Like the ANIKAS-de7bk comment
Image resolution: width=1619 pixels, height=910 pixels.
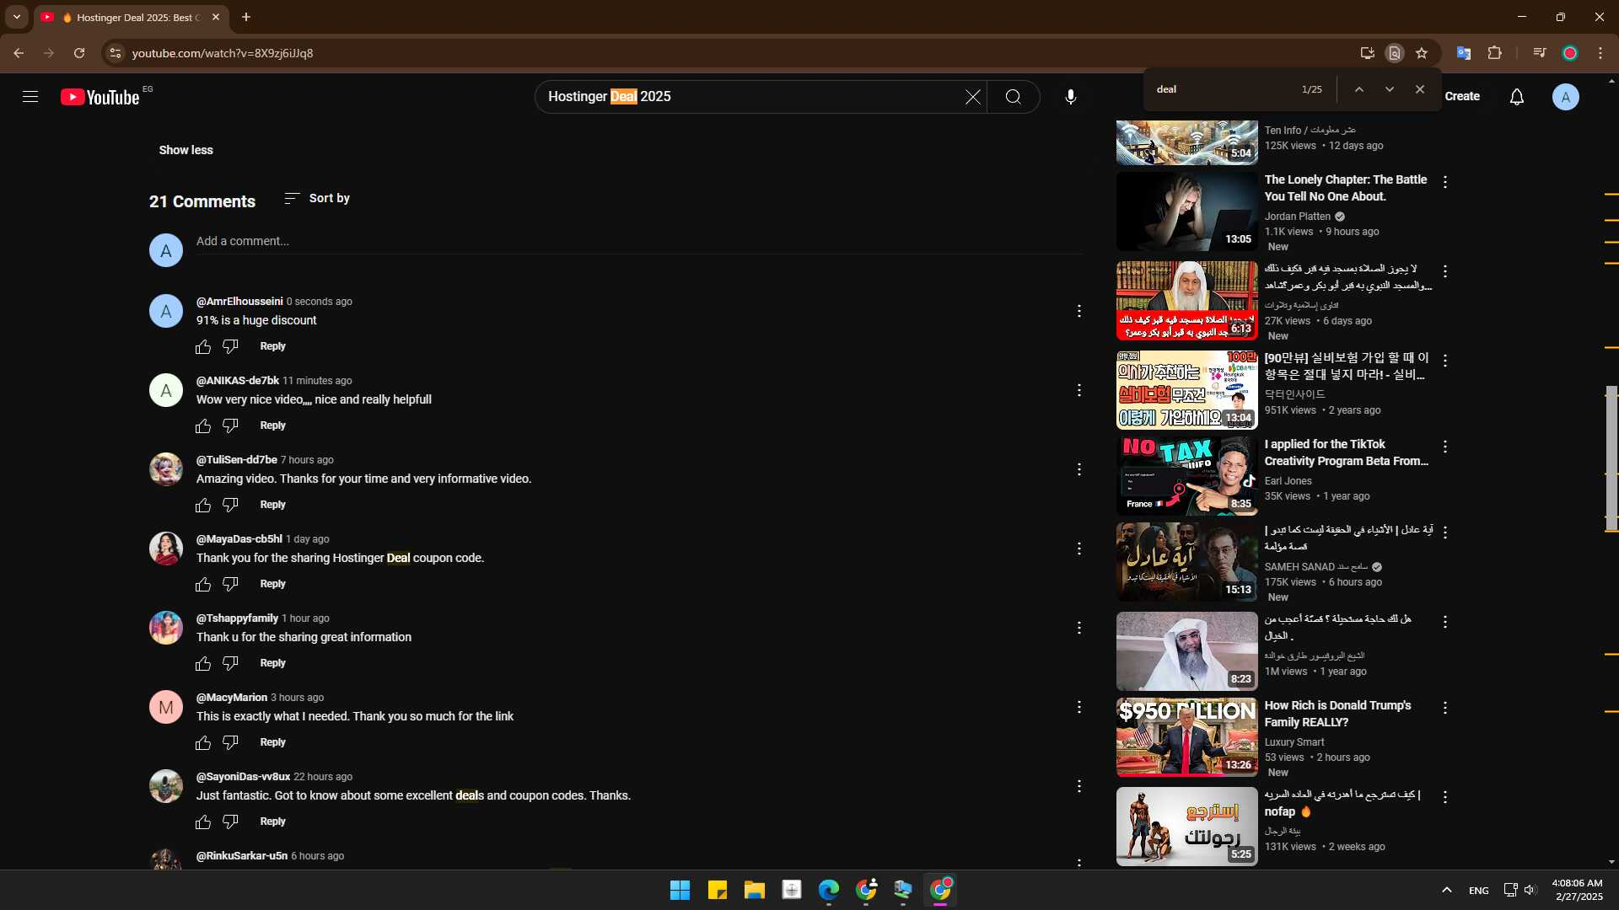(x=203, y=426)
